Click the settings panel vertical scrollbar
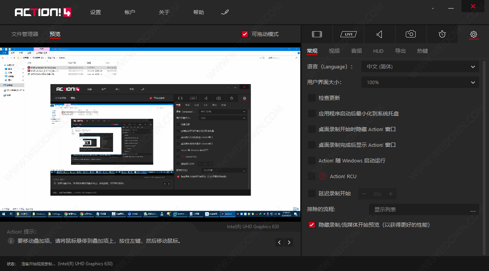Image resolution: width=489 pixels, height=271 pixels. coord(485,157)
